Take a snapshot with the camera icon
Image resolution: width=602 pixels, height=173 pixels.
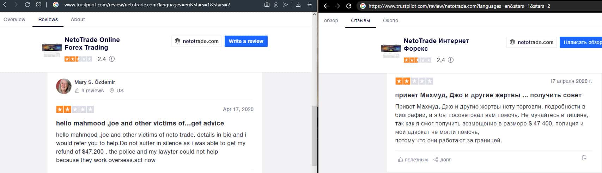[267, 5]
